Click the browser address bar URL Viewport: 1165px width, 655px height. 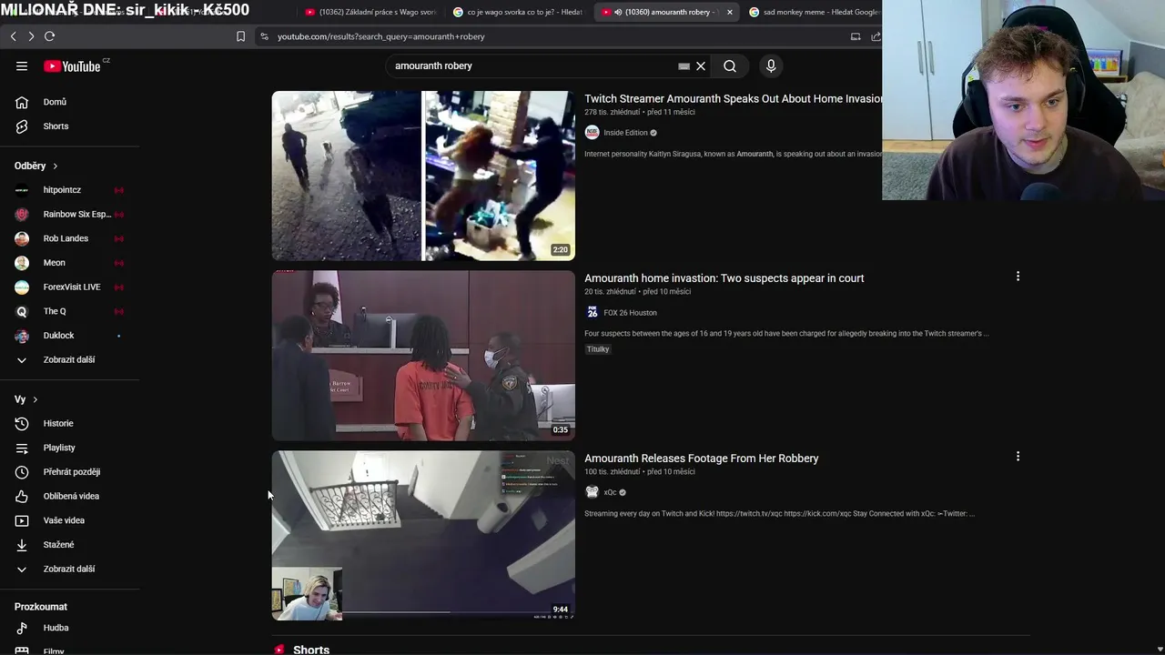click(380, 36)
